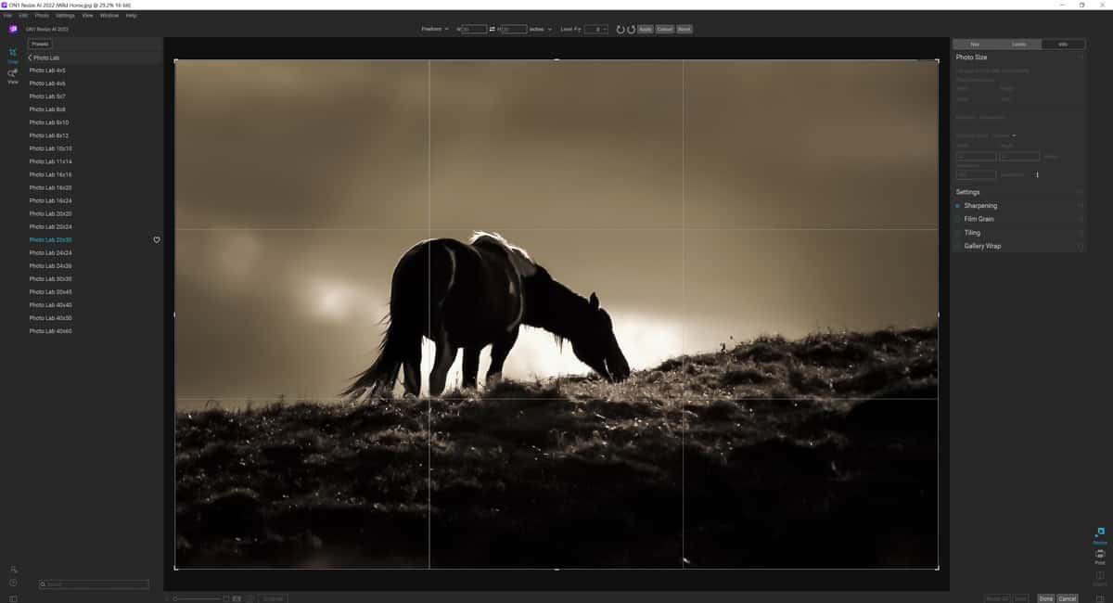Screen dimensions: 1113x603
Task: Open the Freeform crop ratio dropdown
Action: click(435, 30)
